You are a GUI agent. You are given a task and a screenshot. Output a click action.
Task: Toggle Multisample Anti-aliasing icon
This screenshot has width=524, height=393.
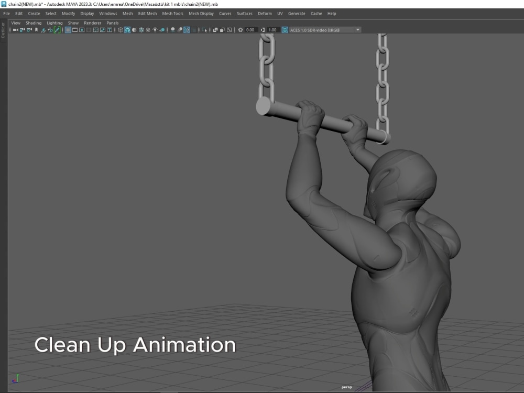187,30
